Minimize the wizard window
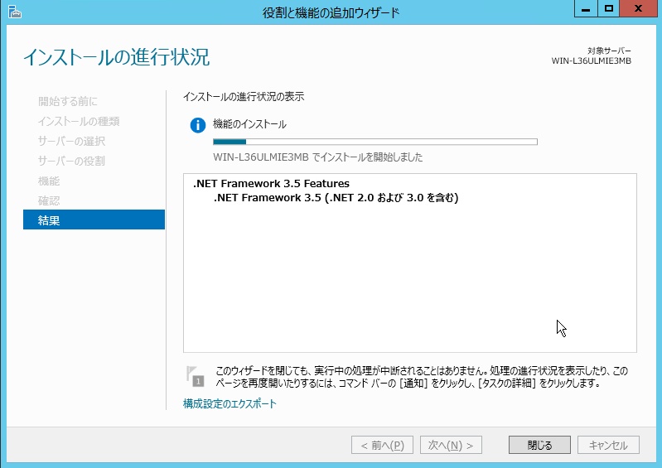This screenshot has height=468, width=662. [586, 9]
